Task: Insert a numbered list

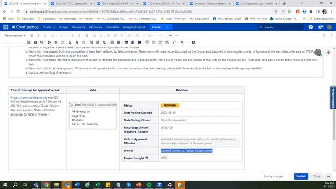Action: (x=79, y=36)
